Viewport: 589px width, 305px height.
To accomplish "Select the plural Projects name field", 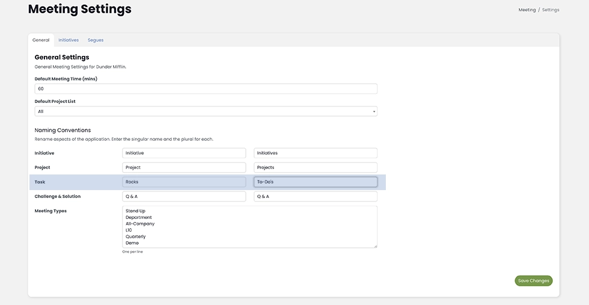I will pyautogui.click(x=316, y=167).
